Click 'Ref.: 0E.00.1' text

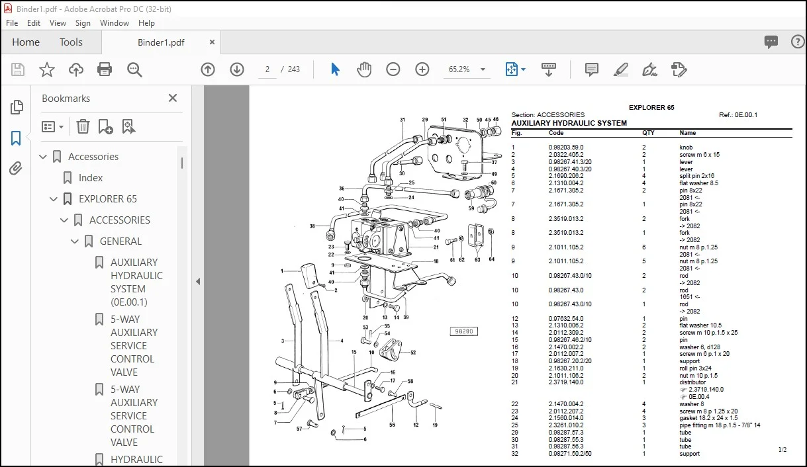[x=738, y=115]
